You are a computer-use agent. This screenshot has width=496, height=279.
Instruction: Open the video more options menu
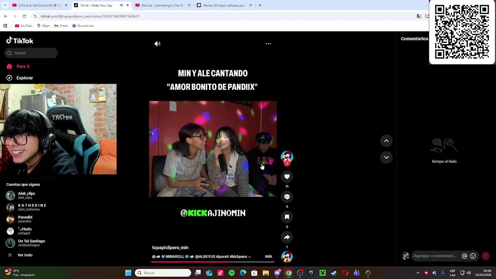pyautogui.click(x=268, y=44)
